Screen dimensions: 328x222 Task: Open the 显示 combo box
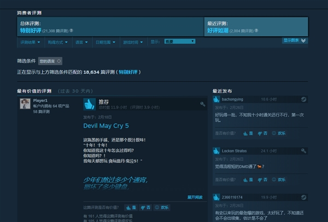pos(180,42)
